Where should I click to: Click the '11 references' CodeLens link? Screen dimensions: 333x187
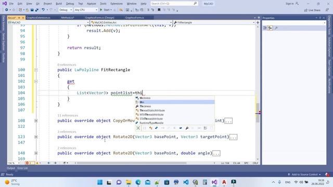[x=68, y=115]
